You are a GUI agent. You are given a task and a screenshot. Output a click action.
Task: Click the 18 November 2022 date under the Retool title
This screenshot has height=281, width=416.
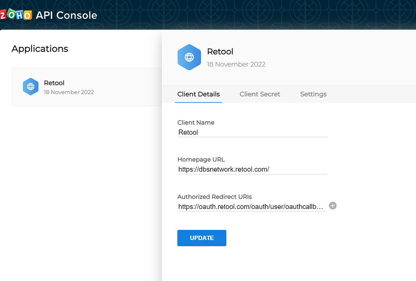point(236,64)
